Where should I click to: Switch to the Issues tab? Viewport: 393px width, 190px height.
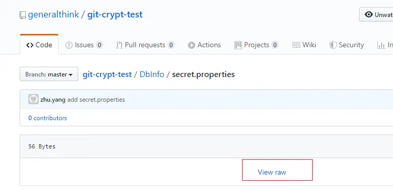pos(84,45)
